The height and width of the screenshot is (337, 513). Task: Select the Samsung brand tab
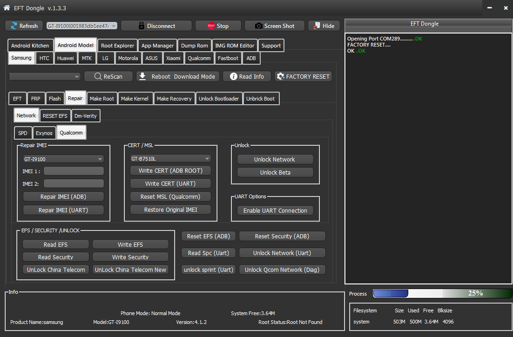tap(21, 58)
